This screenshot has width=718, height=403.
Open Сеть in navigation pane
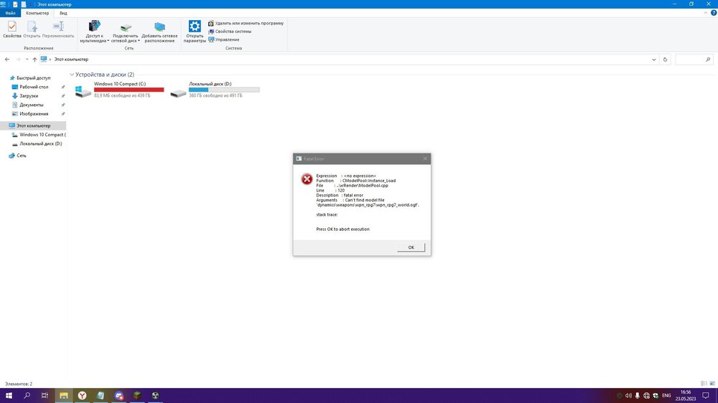(21, 156)
